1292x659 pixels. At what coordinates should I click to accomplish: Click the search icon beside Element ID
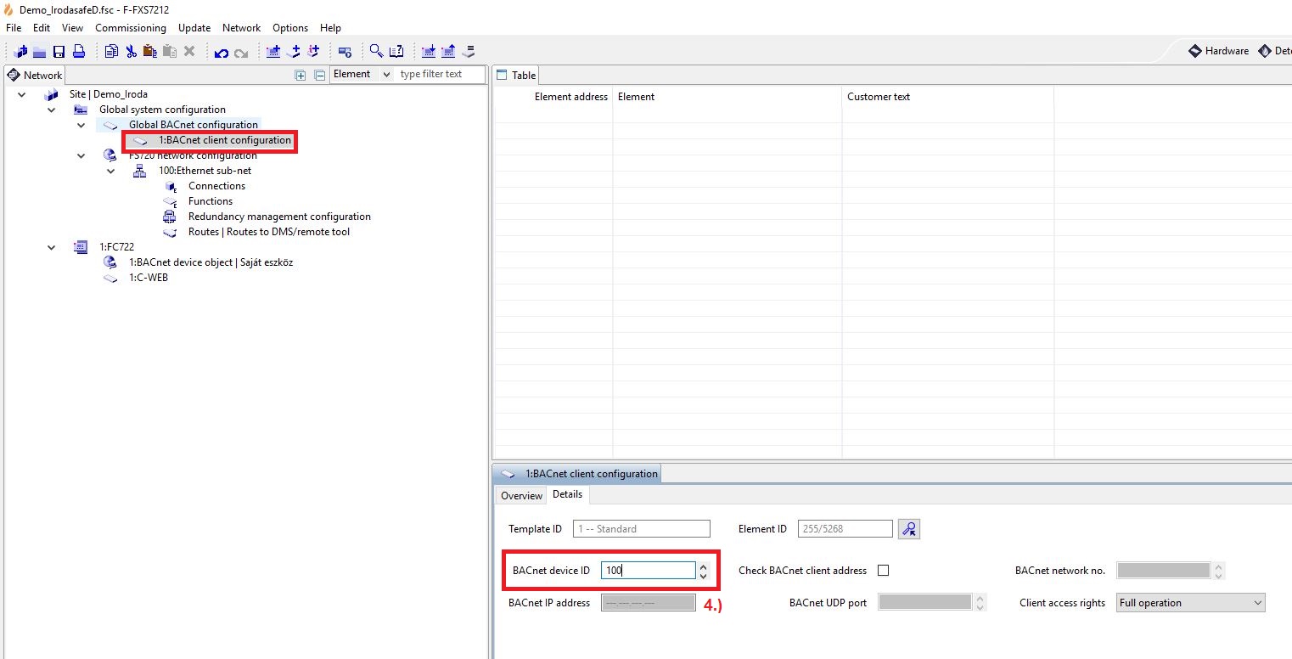pos(909,529)
